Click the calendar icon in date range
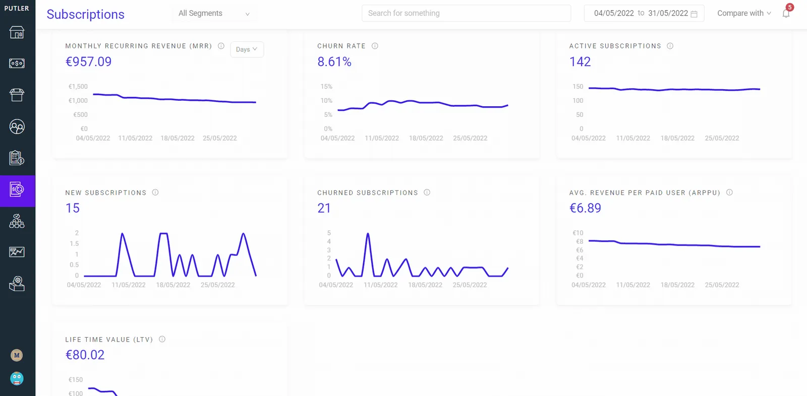Viewport: 807px width, 396px height. click(694, 14)
